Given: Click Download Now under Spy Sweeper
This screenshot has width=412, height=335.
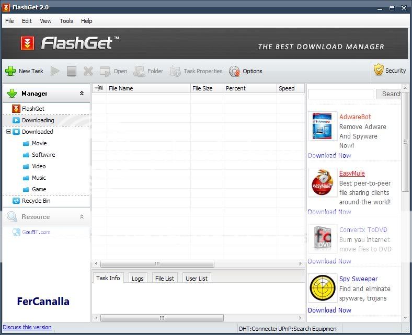Looking at the screenshot, I should 329,310.
